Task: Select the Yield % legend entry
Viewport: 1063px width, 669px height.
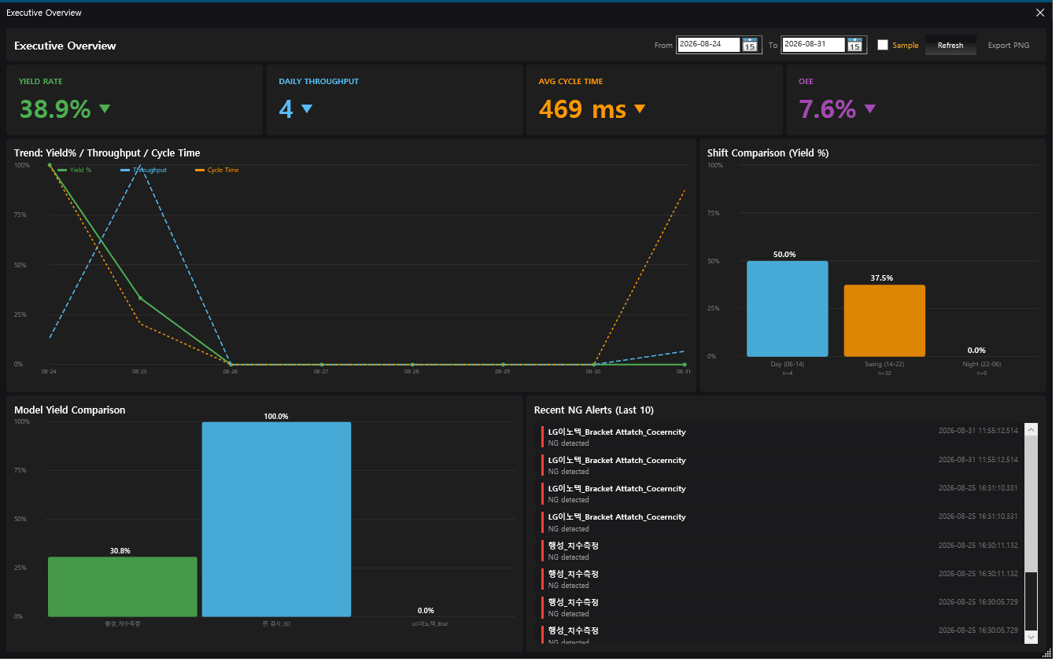Action: 75,170
